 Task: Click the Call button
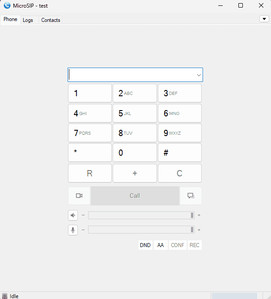(135, 196)
